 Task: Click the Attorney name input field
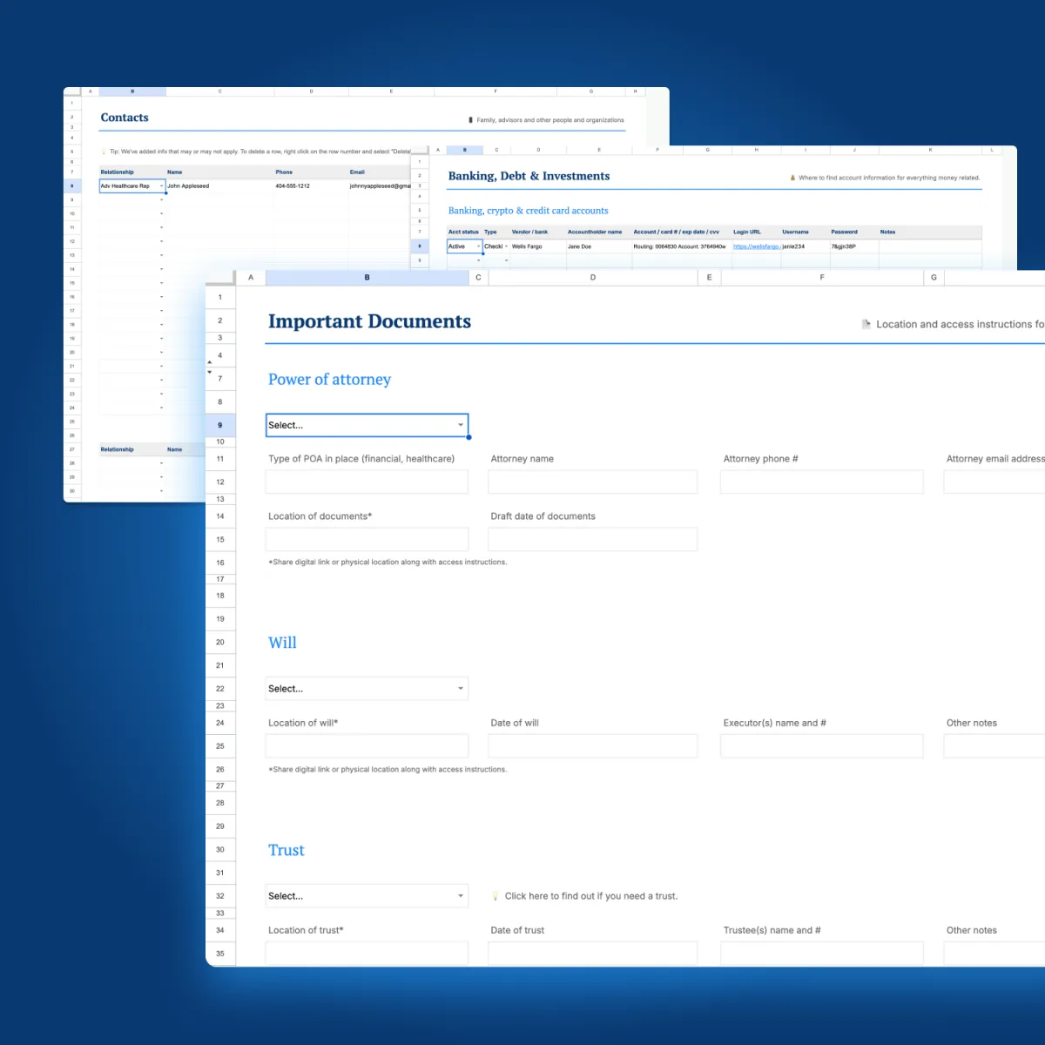(x=593, y=482)
